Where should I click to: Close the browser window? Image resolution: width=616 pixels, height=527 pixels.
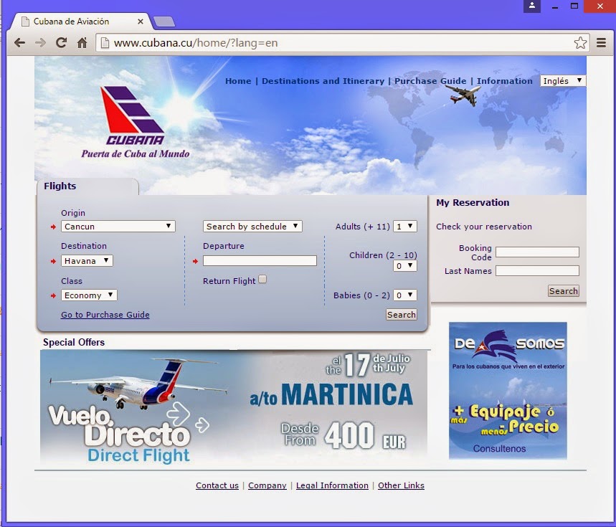600,6
